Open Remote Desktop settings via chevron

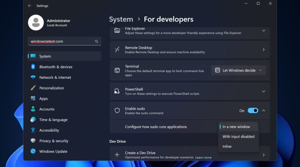264,50
